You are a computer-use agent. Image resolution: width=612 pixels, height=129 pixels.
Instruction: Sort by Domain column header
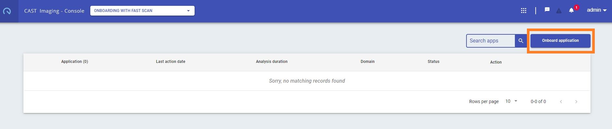pos(367,62)
